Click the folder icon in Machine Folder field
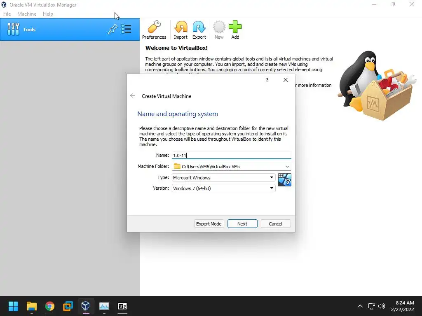This screenshot has height=316, width=422. (177, 166)
